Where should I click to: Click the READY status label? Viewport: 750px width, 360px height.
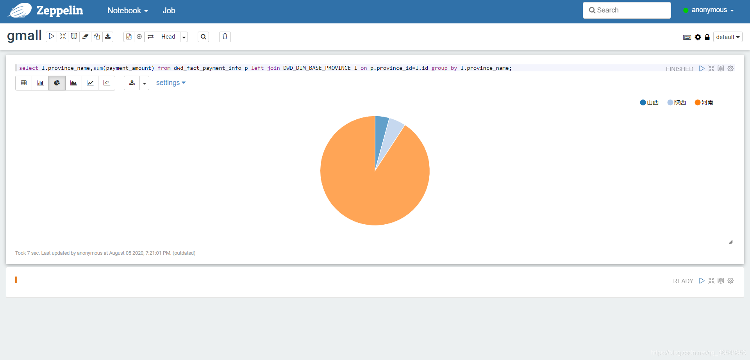pyautogui.click(x=683, y=281)
